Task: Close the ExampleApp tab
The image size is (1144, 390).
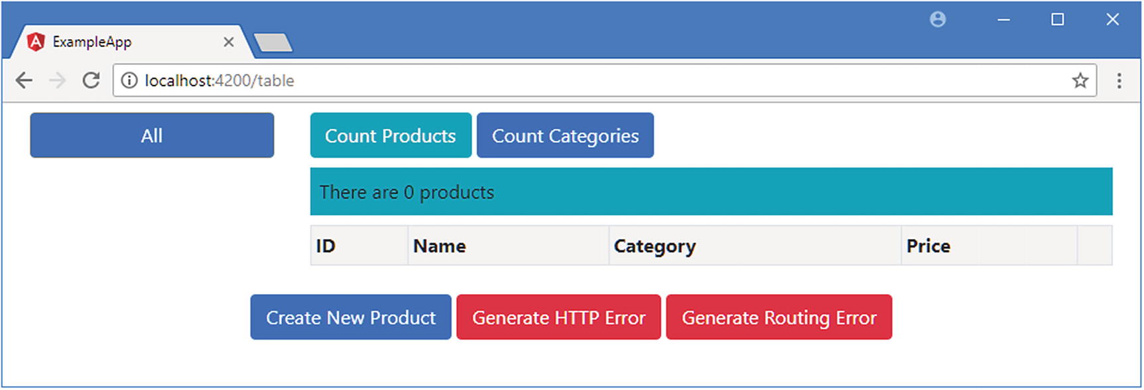Action: click(x=229, y=42)
